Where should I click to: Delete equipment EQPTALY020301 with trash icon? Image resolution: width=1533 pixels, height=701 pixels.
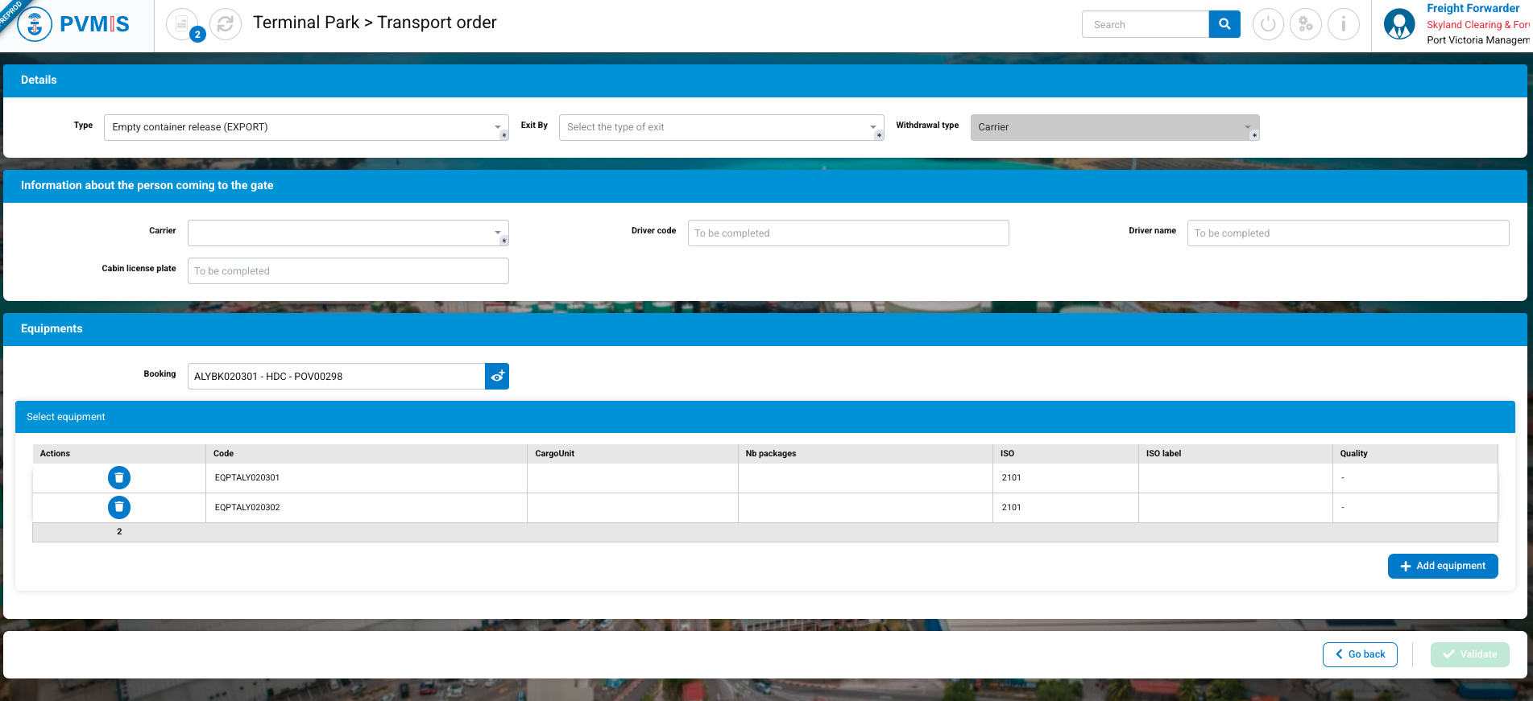[x=119, y=478]
